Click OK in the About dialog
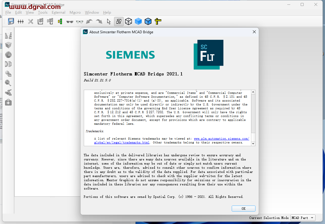This screenshot has width=325, height=224. pos(244,209)
